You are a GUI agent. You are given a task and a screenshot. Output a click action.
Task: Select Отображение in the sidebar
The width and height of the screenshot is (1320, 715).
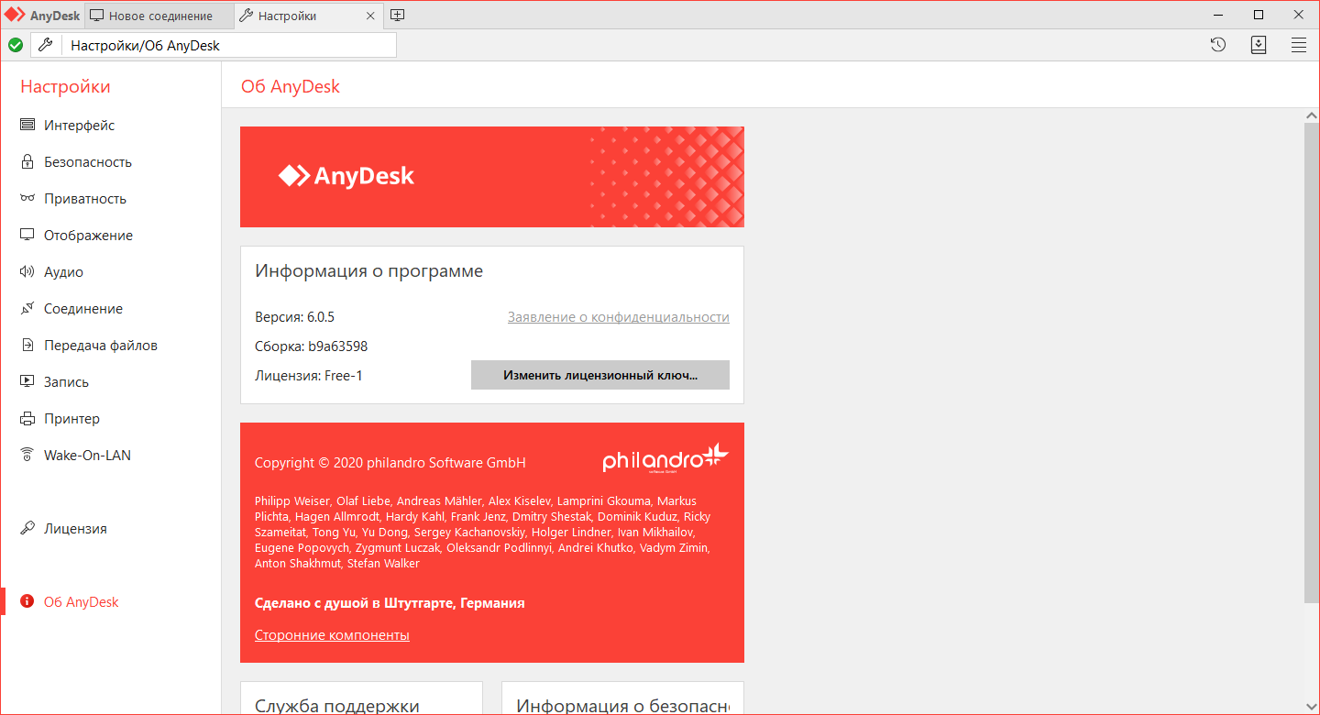[88, 236]
